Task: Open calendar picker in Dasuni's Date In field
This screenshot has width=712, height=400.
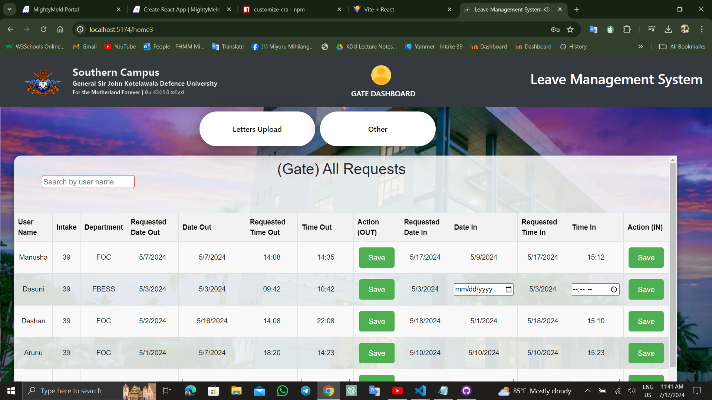Action: pyautogui.click(x=508, y=289)
